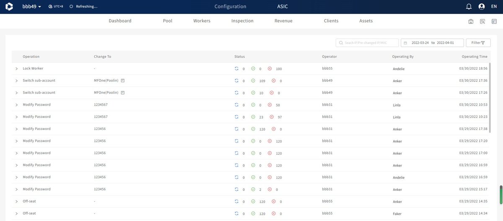
Task: Expand the 10:53 Modify Password row
Action: click(16, 105)
